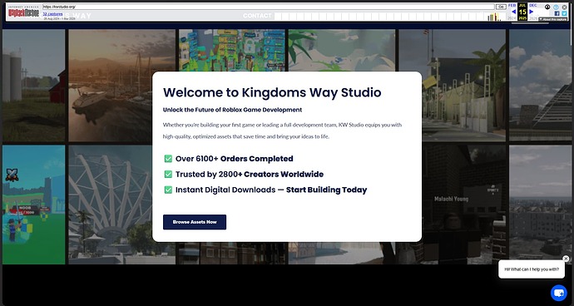Click the 2024 year label
Viewport: 574px width, 306px height.
[512, 18]
